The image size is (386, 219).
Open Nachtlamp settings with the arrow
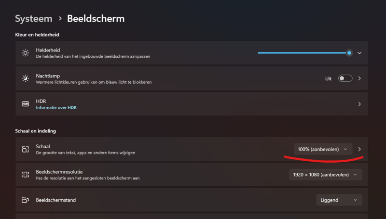[359, 78]
